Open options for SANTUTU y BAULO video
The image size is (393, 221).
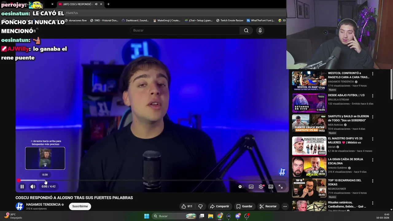click(x=373, y=117)
